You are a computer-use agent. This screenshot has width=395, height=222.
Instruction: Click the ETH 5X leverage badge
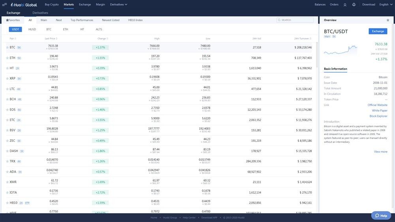(19, 58)
